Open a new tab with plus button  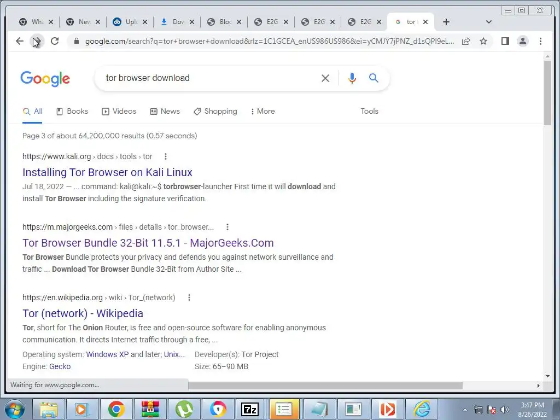coord(446,22)
